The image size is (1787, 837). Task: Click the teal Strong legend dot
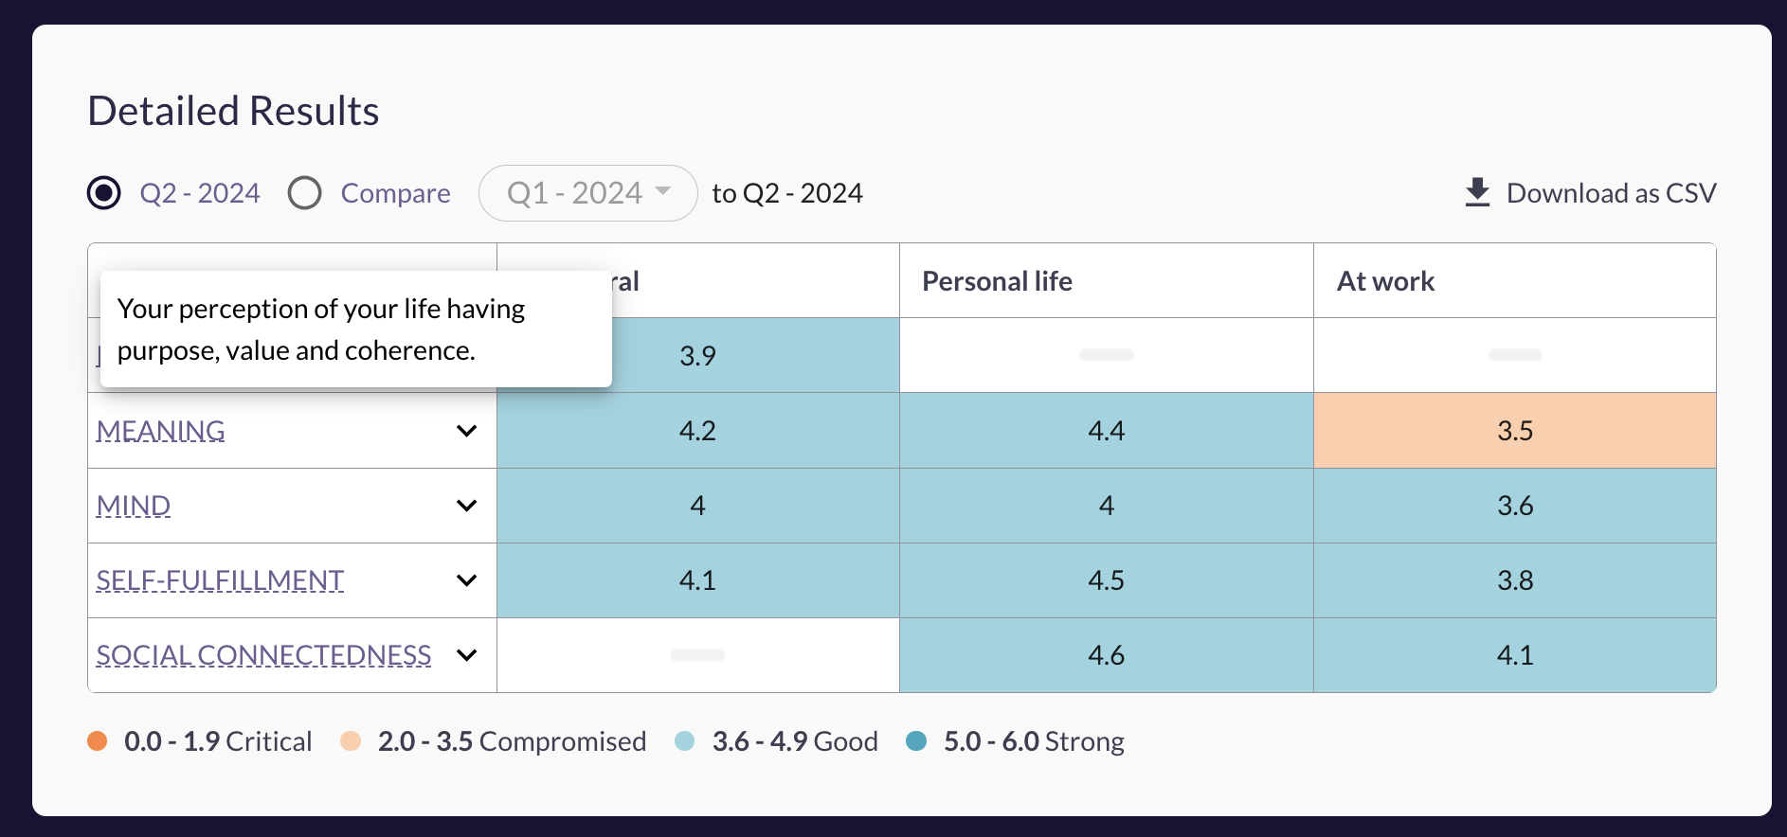coord(916,741)
